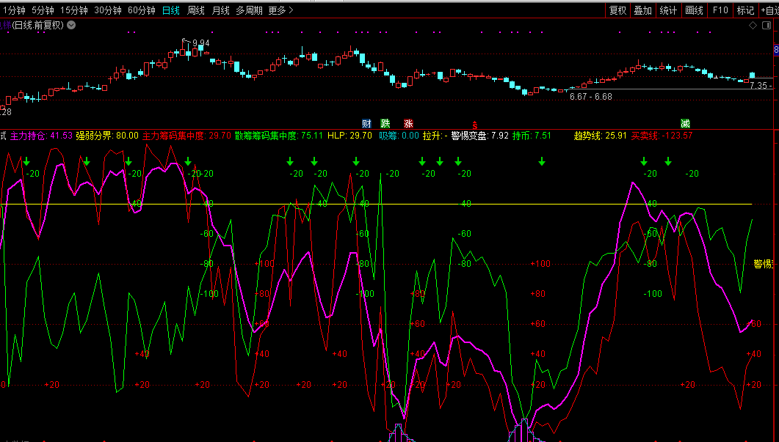Open the 复权 adjustment menu
Image resolution: width=779 pixels, height=442 pixels.
pos(617,10)
